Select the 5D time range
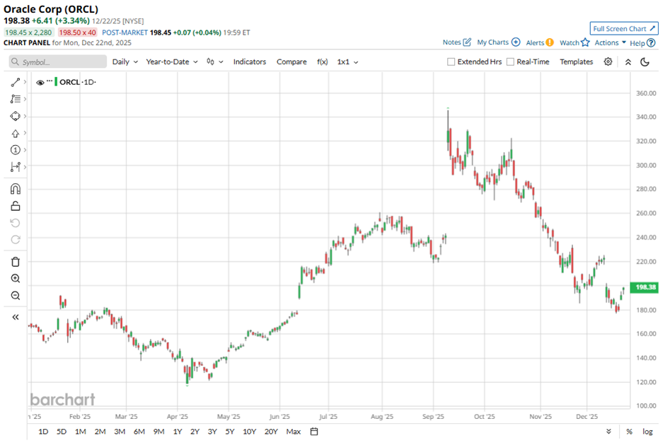 (x=62, y=432)
